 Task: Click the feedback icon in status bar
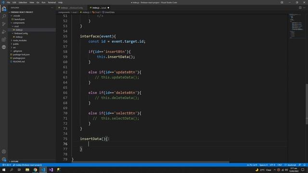click(300, 165)
